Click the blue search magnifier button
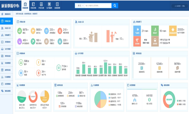189x114 pixels. point(115,5)
